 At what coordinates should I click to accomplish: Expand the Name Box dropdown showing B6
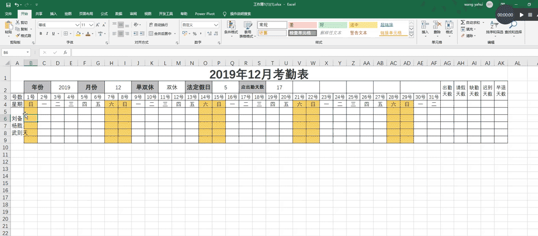coord(28,52)
